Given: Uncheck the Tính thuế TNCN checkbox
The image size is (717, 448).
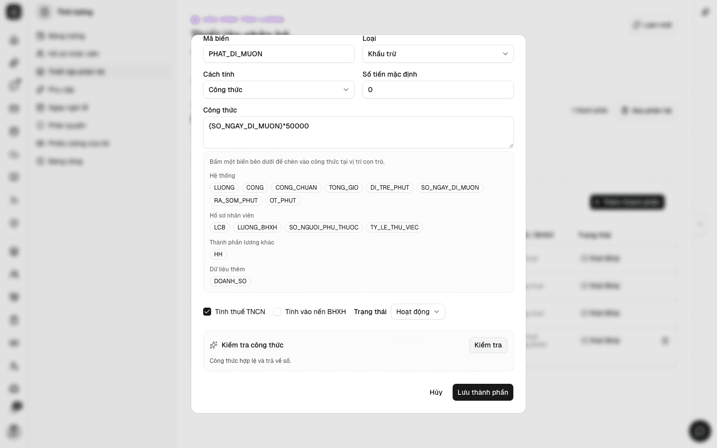Looking at the screenshot, I should (207, 312).
